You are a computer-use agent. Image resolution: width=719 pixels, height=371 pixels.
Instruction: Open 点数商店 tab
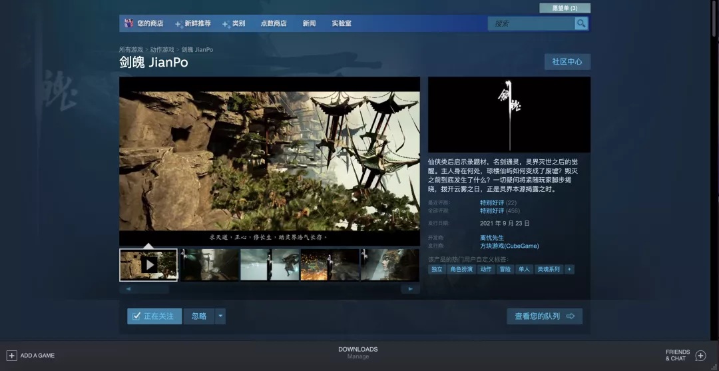pyautogui.click(x=274, y=23)
